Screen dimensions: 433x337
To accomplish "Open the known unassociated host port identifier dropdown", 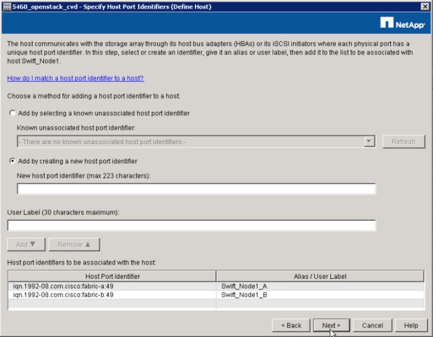I will click(x=369, y=142).
